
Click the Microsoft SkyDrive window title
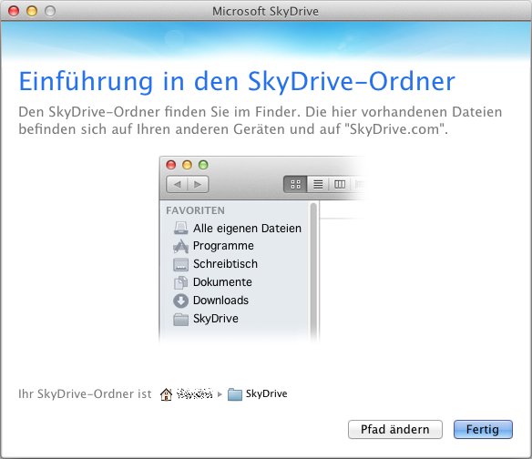pyautogui.click(x=265, y=11)
